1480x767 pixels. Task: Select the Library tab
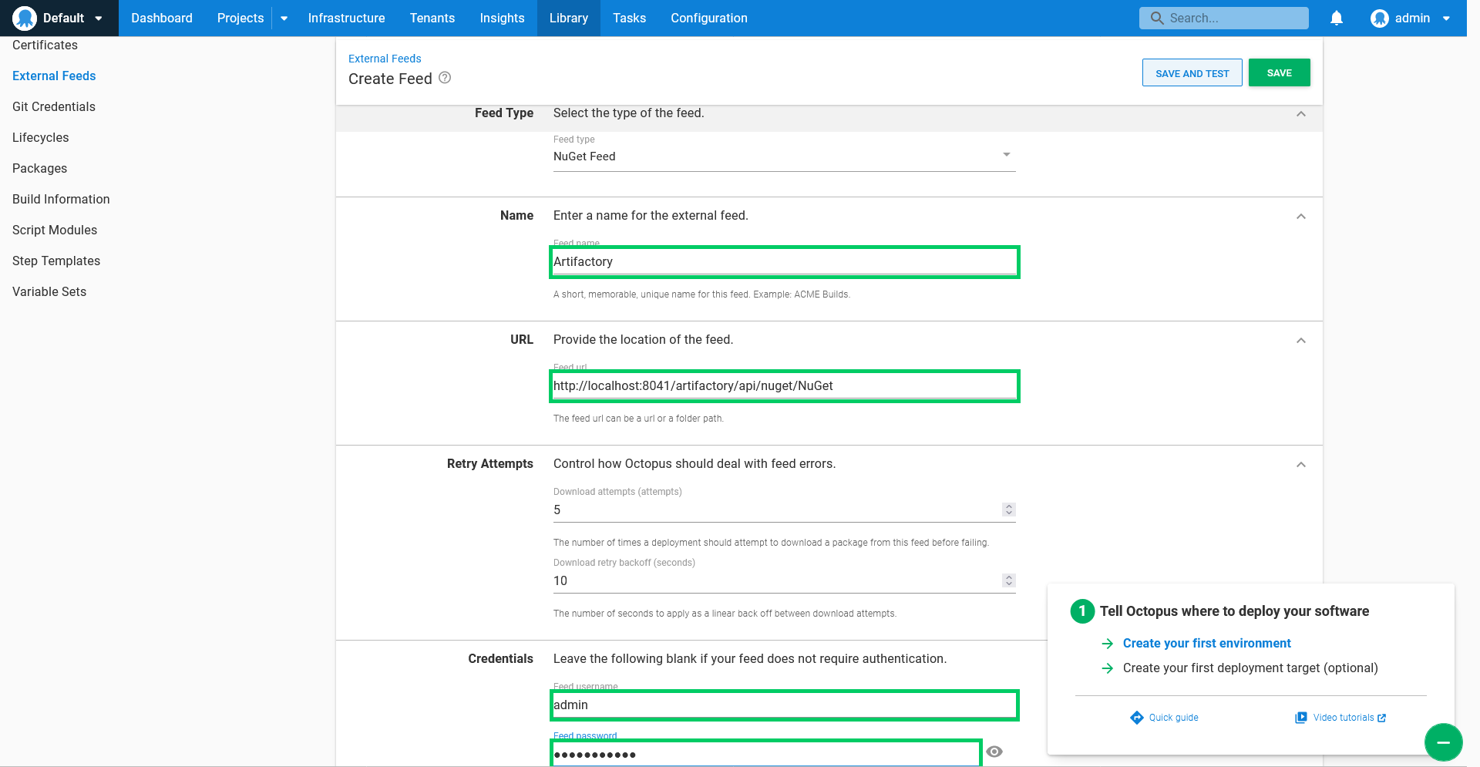tap(569, 18)
